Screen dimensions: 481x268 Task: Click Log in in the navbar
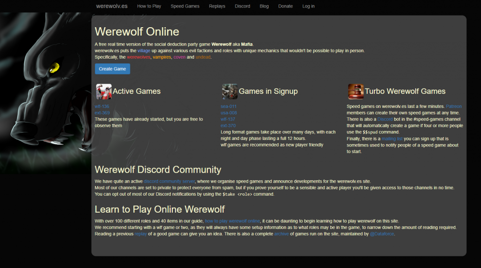click(308, 6)
